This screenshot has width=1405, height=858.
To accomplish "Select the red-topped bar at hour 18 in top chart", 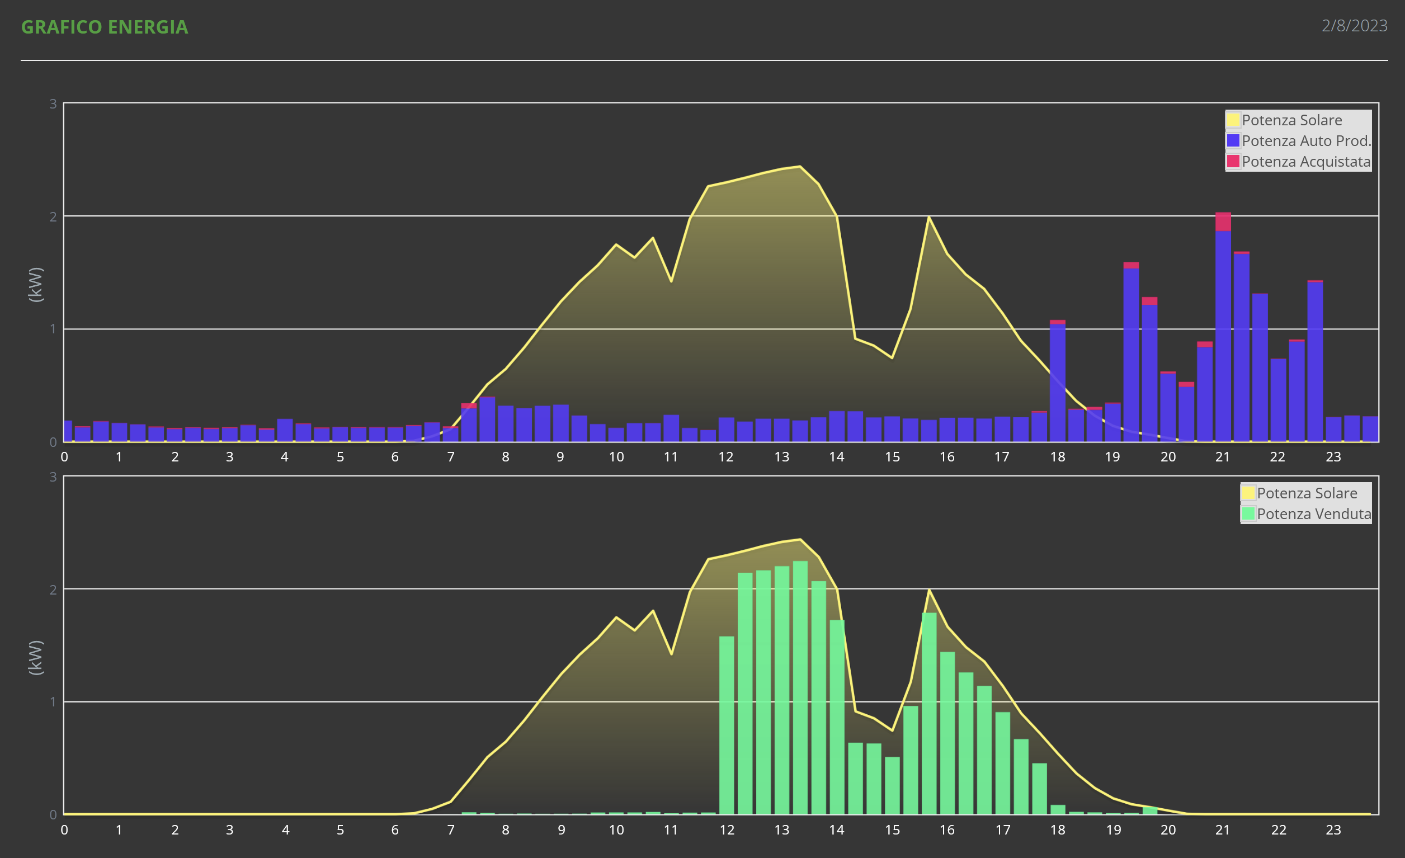I will point(1058,381).
